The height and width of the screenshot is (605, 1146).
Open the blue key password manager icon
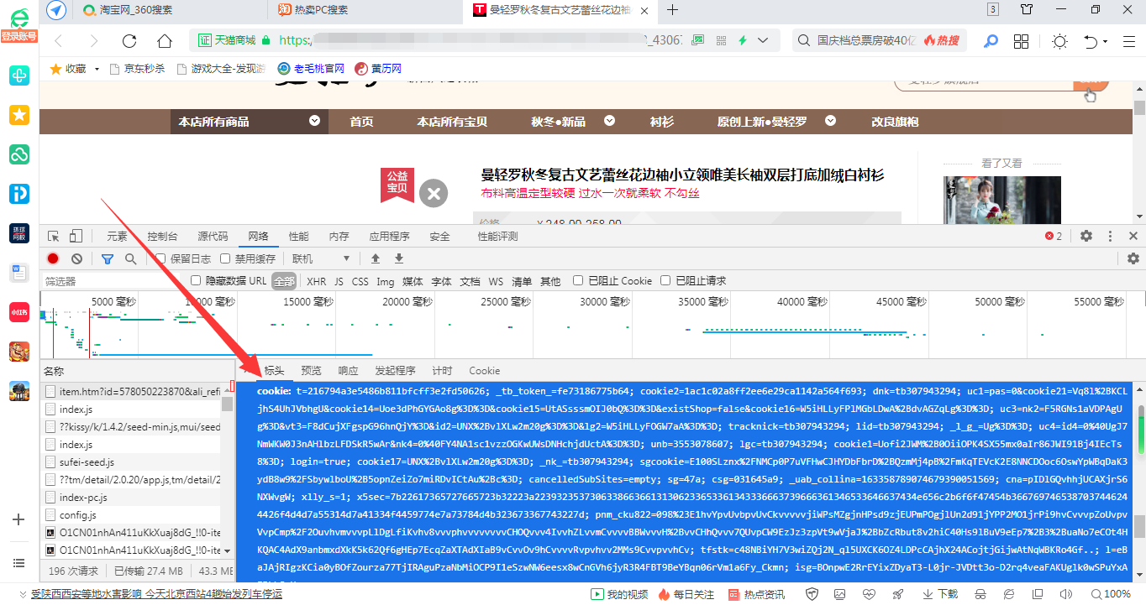(991, 41)
